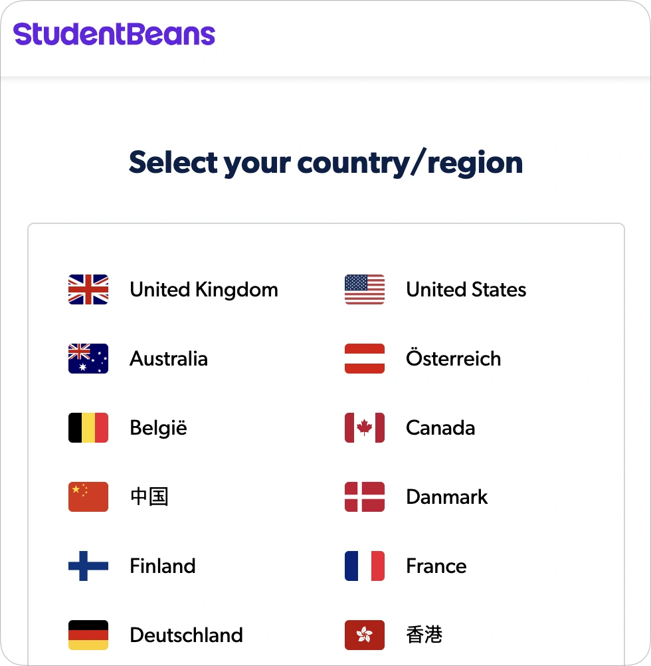Select Deutschland country name

[186, 635]
